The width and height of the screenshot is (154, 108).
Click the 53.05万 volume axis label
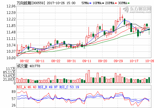tap(9, 76)
